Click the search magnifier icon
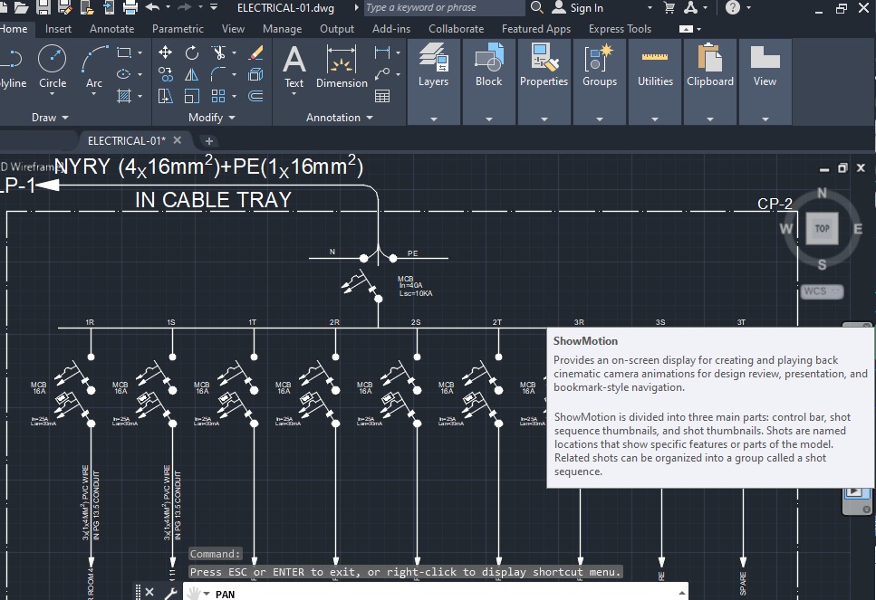The height and width of the screenshot is (600, 876). (x=536, y=7)
